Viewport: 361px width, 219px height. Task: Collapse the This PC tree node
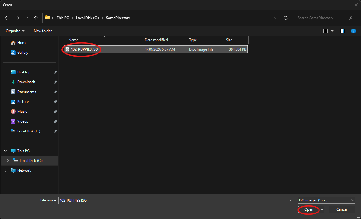5,151
